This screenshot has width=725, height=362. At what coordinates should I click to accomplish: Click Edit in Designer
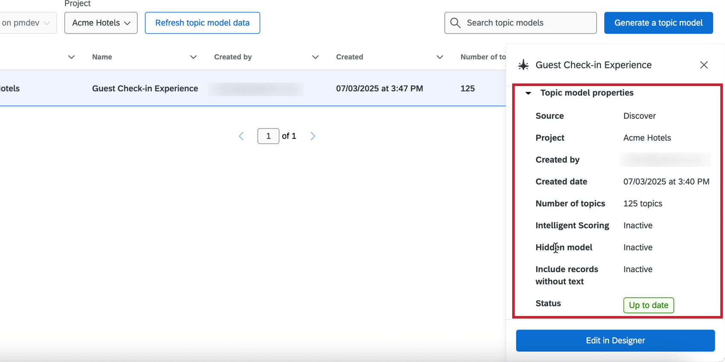[615, 341]
